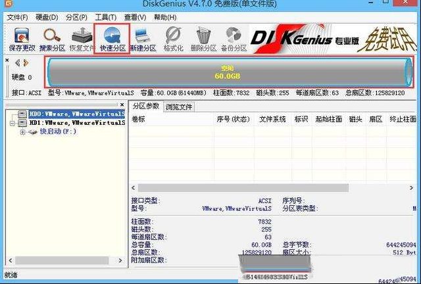Launch the 恢复文件 recover files tool
Image resolution: width=421 pixels, height=284 pixels.
[x=82, y=39]
